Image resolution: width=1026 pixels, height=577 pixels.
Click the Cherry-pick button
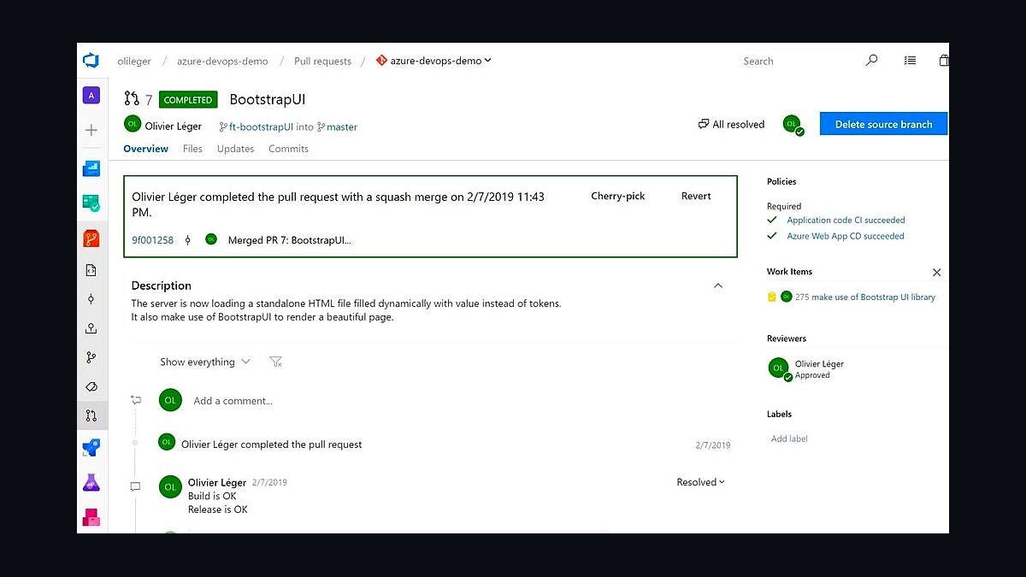coord(618,196)
